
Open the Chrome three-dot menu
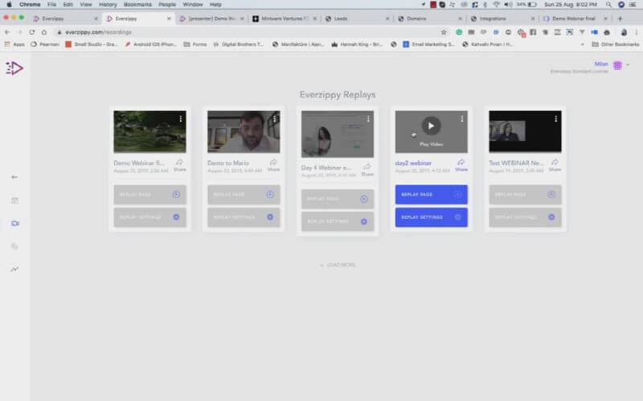(637, 32)
